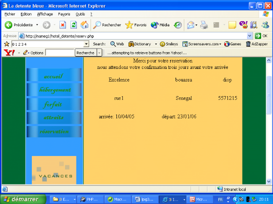The width and height of the screenshot is (273, 204).
Task: Refresh the page with green arrows icon
Action: click(74, 25)
